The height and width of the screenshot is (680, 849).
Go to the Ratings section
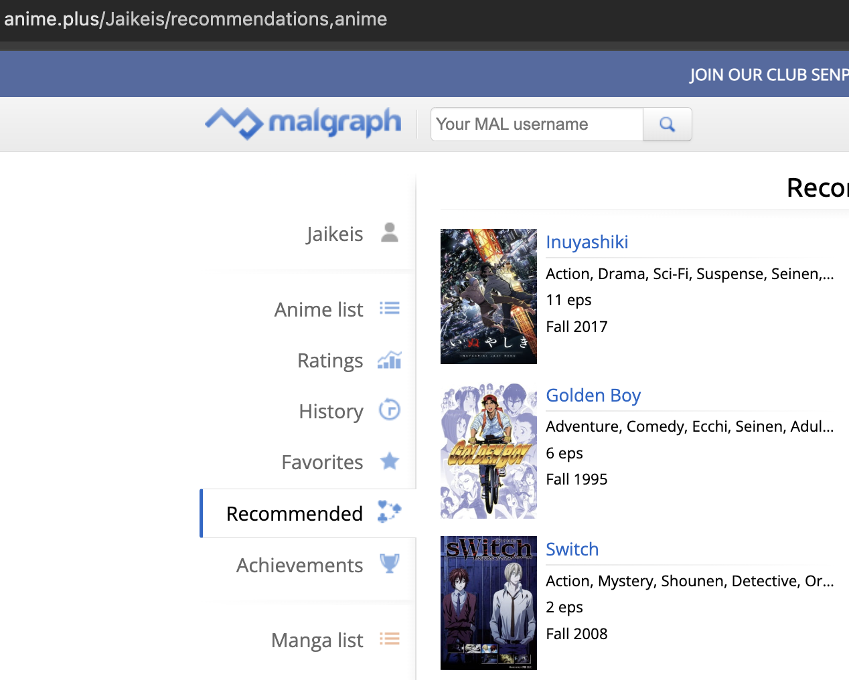[x=330, y=361]
